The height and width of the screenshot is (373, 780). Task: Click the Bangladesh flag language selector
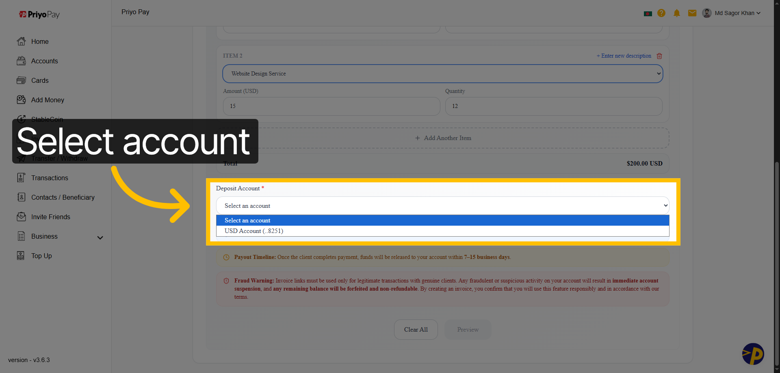coord(648,13)
